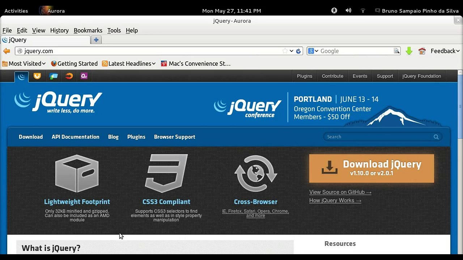Open the Google search engine selector dropdown
The image size is (463, 260).
(x=313, y=51)
